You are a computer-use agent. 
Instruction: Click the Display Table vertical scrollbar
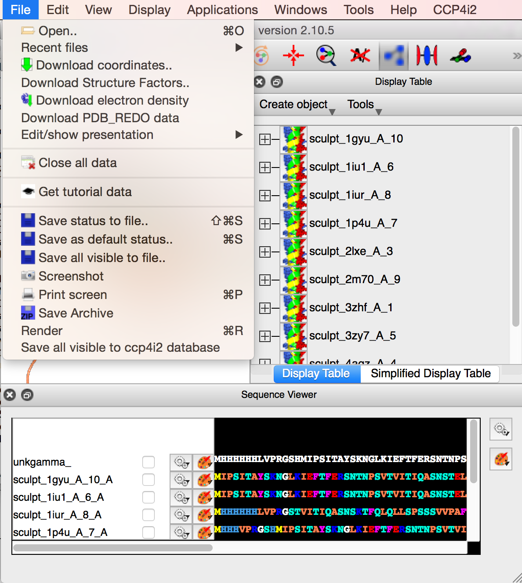coord(515,227)
